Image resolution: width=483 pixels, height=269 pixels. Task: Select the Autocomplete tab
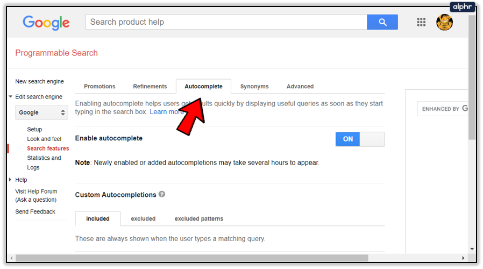(x=203, y=86)
